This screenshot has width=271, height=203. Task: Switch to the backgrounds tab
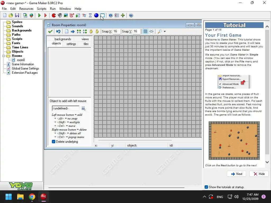point(63,39)
